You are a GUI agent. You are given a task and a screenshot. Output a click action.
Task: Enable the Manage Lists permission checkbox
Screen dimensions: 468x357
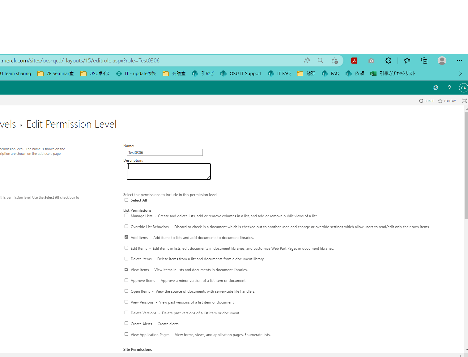click(x=126, y=216)
